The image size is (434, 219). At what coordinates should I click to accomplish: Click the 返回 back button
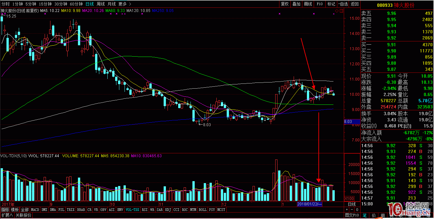tap(355, 4)
